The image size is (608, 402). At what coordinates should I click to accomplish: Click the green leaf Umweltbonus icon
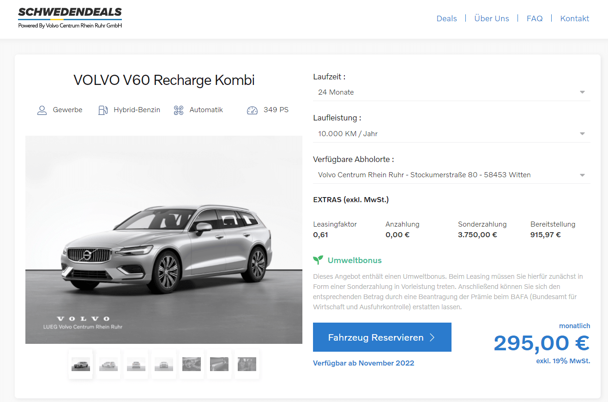(318, 260)
